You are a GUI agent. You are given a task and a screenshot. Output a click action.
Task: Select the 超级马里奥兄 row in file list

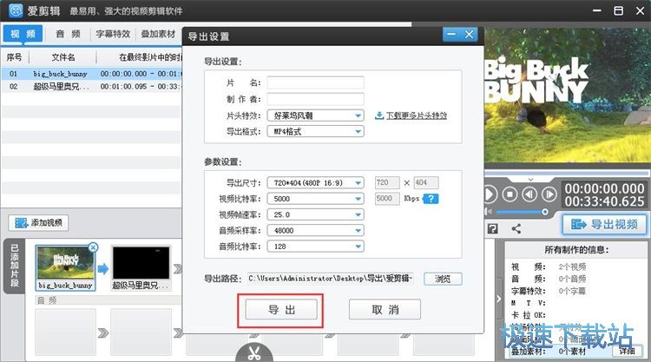[92, 86]
